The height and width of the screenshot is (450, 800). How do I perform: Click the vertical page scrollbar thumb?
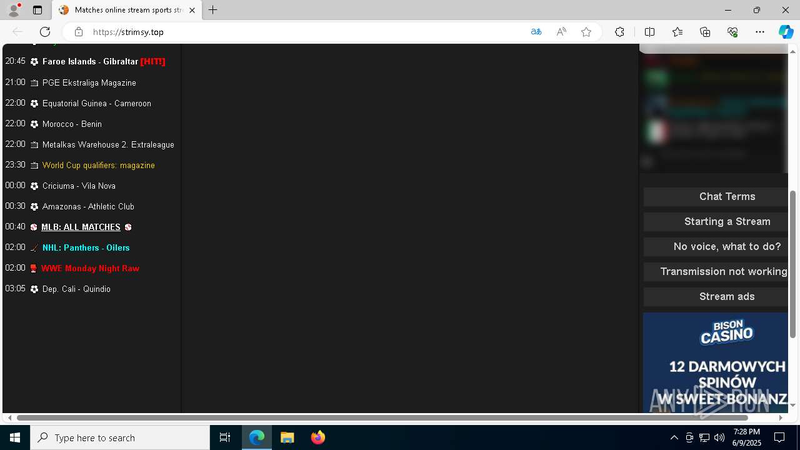793,264
